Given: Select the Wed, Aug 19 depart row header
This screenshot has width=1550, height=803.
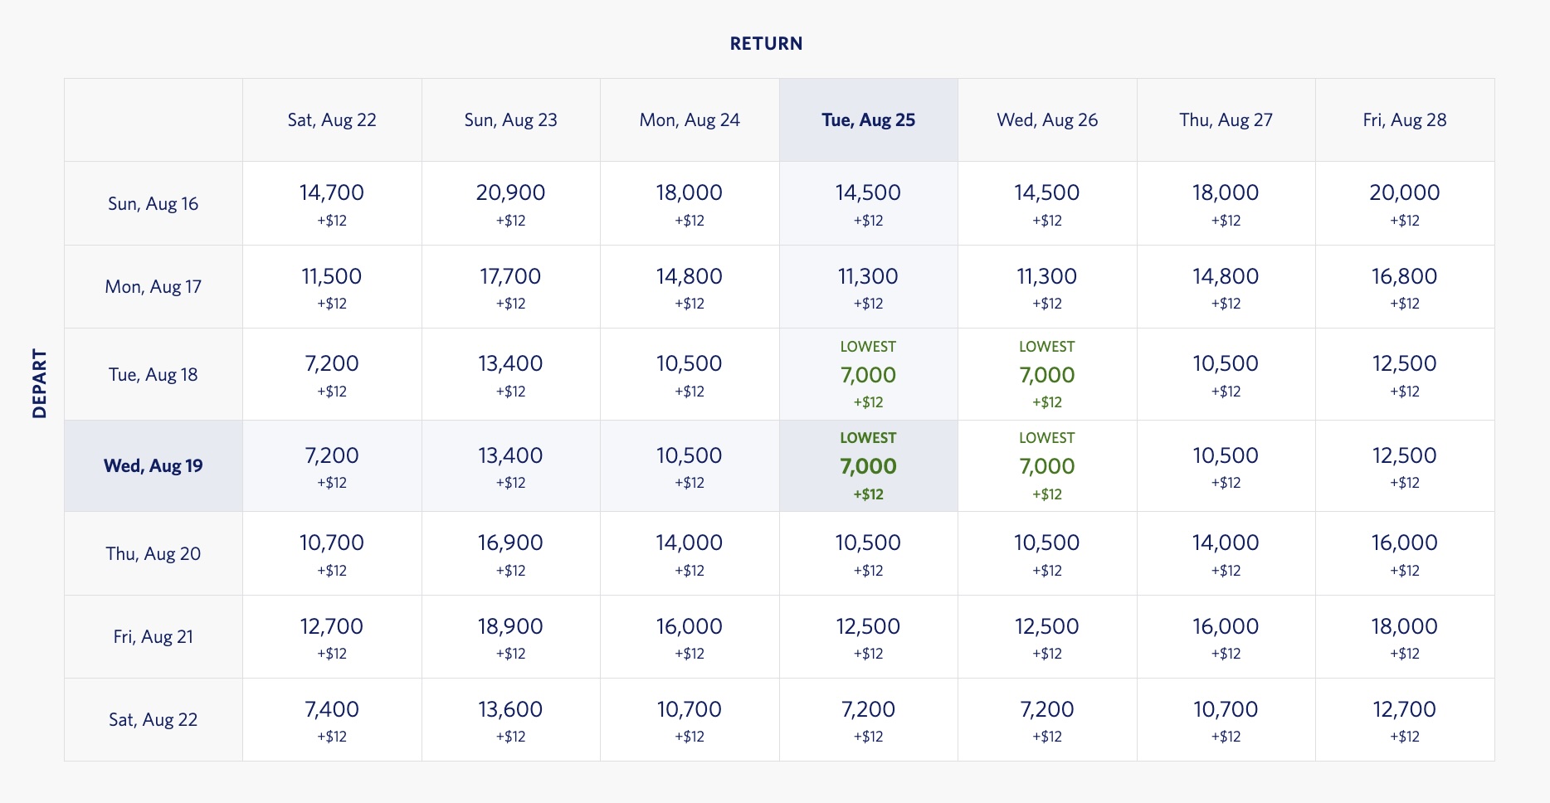Looking at the screenshot, I should coord(154,465).
